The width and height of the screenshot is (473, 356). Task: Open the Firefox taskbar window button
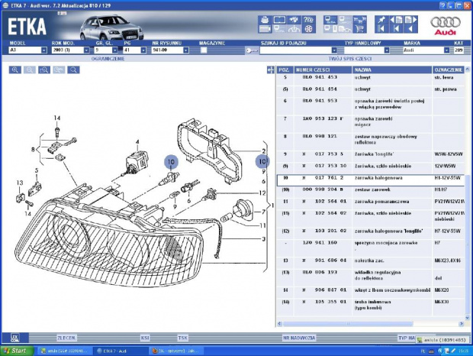pyautogui.click(x=176, y=351)
